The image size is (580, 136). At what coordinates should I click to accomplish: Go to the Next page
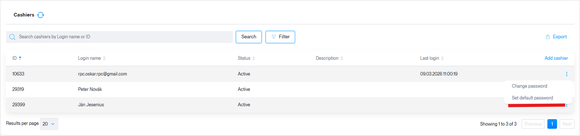pos(567,124)
